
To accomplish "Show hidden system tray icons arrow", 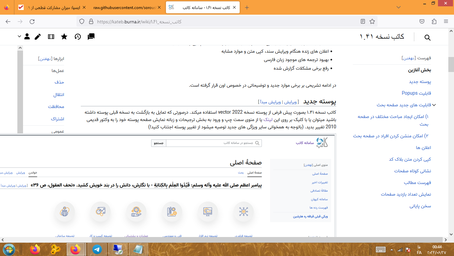I will (x=392, y=249).
